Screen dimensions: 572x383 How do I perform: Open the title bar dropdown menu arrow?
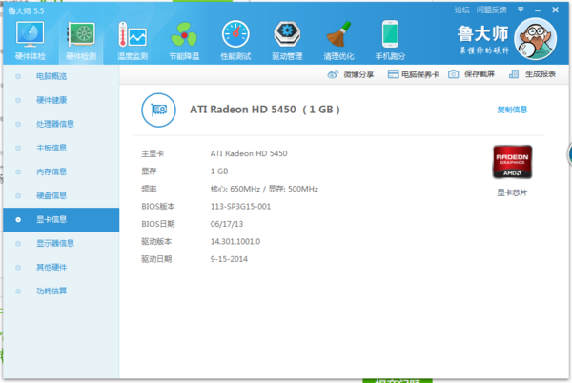521,10
